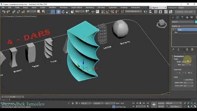
Task: Open the Selected key filter dropdown
Action: [174, 103]
